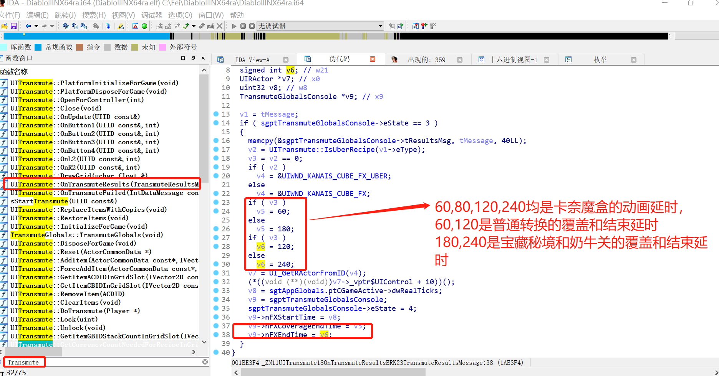The image size is (719, 376).
Task: Float the 函数窗口 panel with restore icon
Action: 193,58
